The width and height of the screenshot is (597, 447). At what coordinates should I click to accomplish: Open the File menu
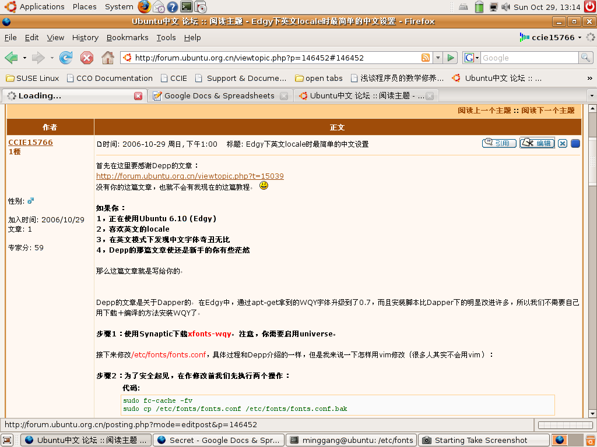tap(10, 37)
